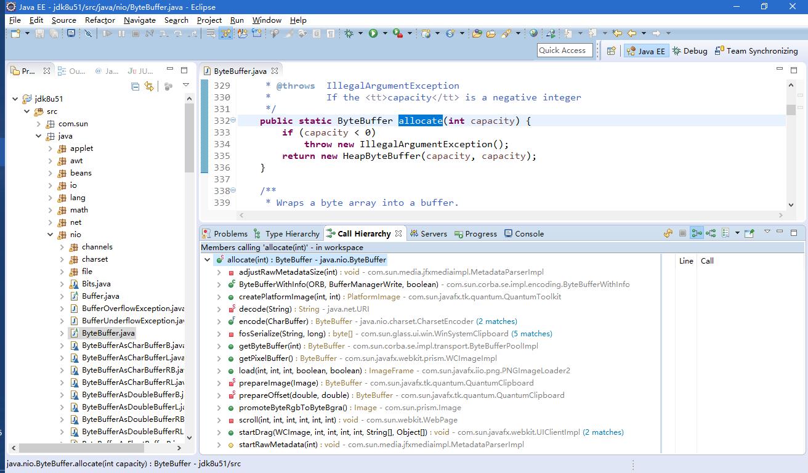
Task: Open the Project menu
Action: click(209, 20)
